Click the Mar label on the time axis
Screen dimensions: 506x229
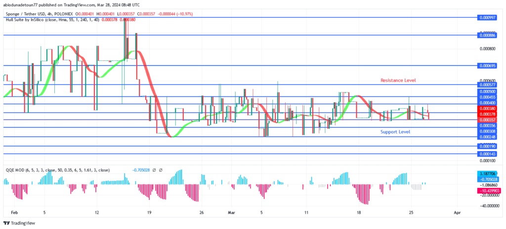231,213
